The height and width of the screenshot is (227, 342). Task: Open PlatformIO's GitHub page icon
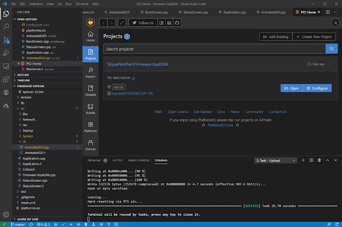coord(177,23)
